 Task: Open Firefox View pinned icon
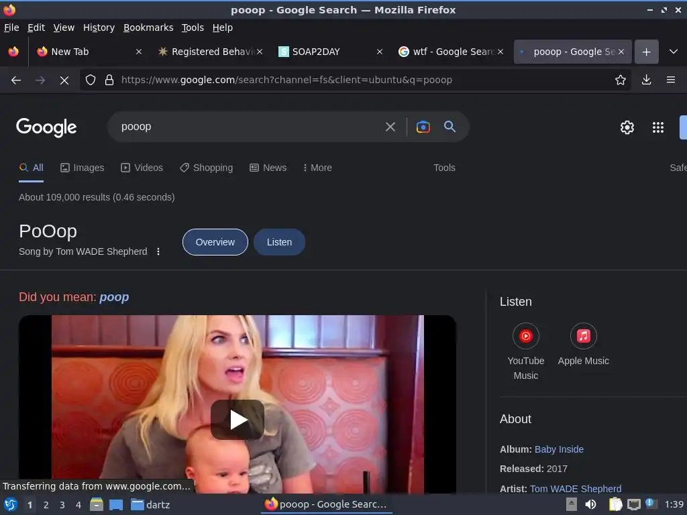[13, 52]
